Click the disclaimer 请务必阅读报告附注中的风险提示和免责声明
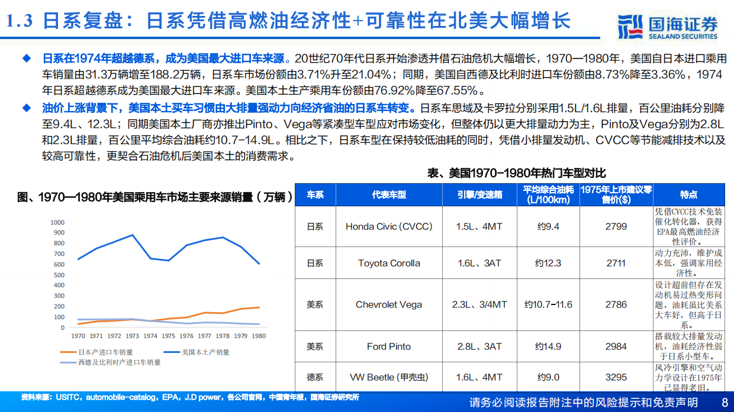Viewport: 734px width, 412px height. pos(584,403)
